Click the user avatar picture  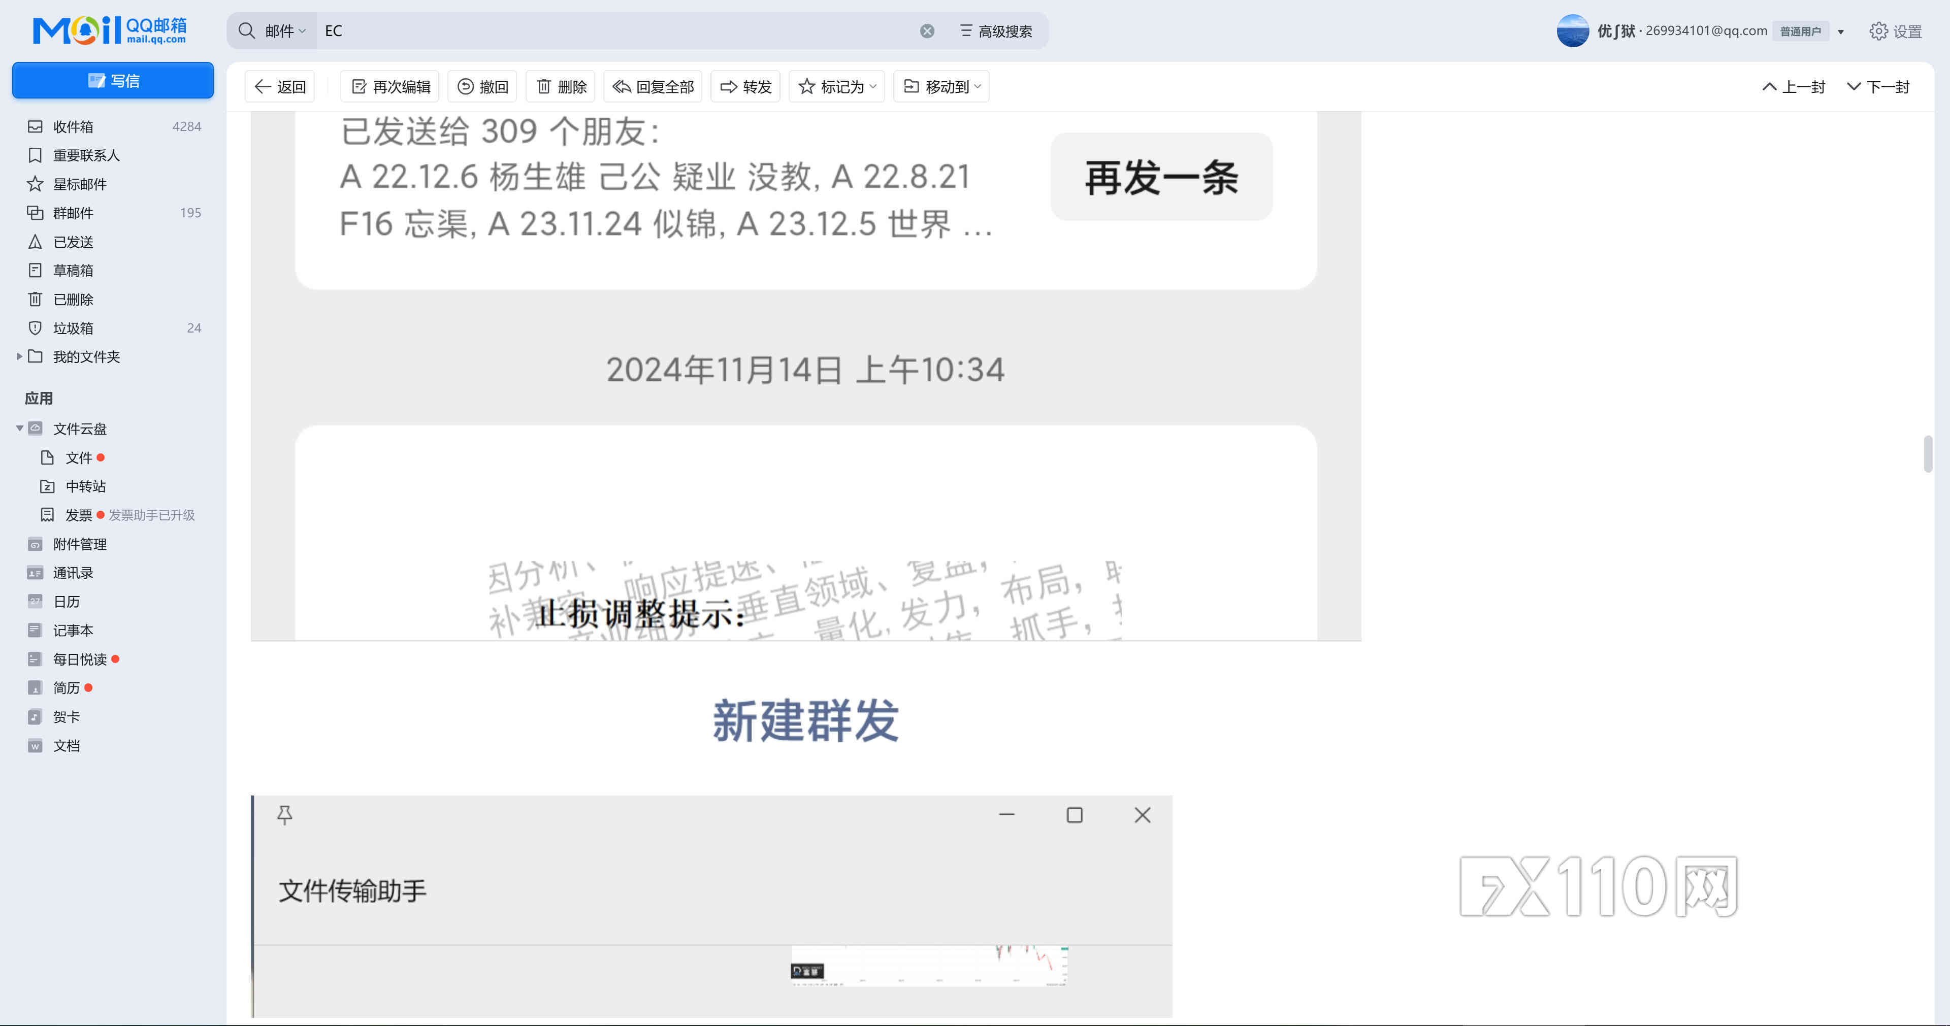click(1572, 31)
